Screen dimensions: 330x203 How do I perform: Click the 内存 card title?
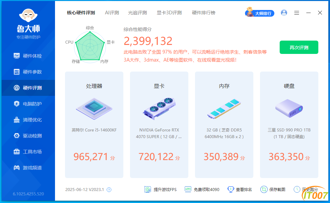pyautogui.click(x=224, y=86)
